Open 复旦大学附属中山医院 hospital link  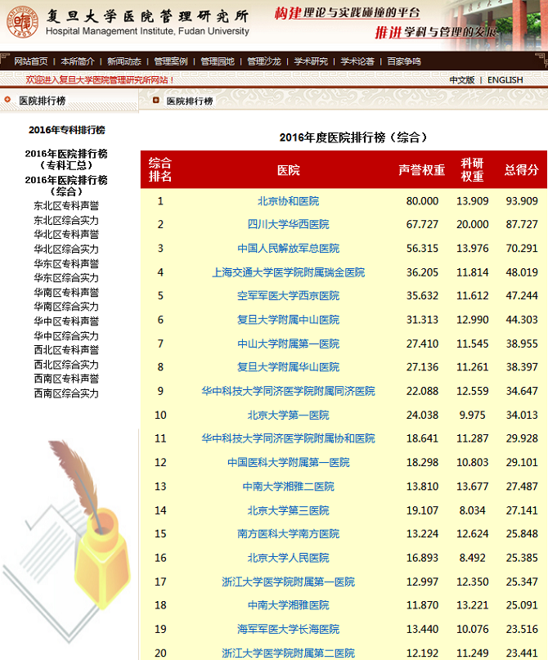coord(288,320)
